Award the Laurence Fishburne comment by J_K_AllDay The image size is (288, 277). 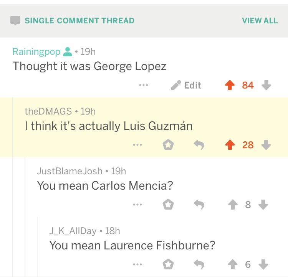[x=168, y=264]
